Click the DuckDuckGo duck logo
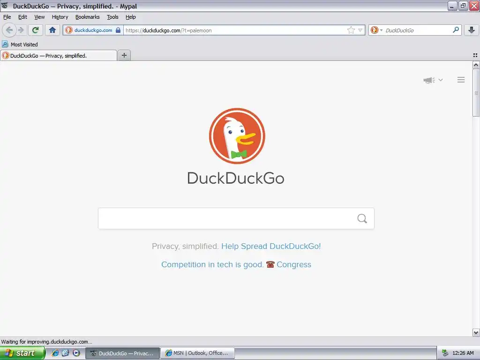This screenshot has height=360, width=480. click(237, 136)
